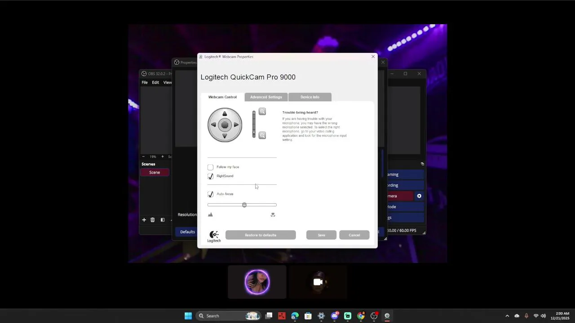Image resolution: width=575 pixels, height=323 pixels.
Task: Open Microsoft Store from the taskbar
Action: pyautogui.click(x=308, y=316)
